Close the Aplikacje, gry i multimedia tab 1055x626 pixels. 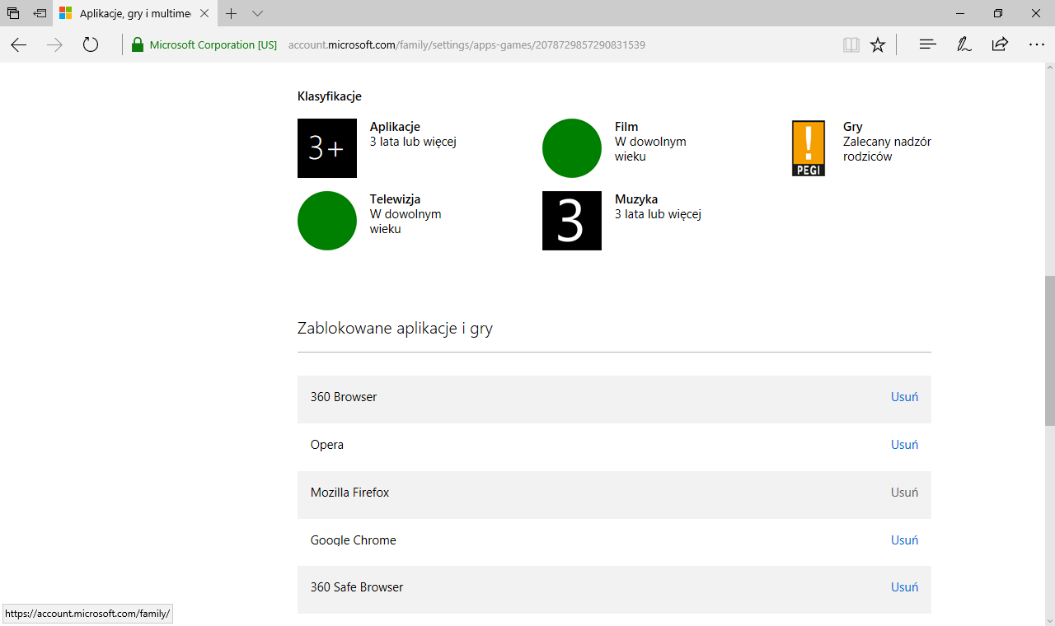coord(204,13)
